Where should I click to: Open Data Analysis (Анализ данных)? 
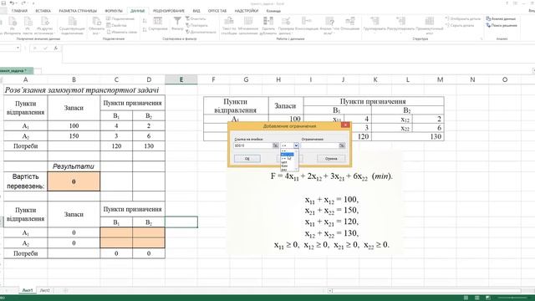[x=501, y=18]
